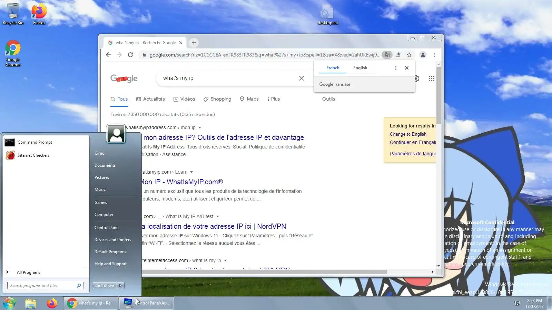
Task: Open Windows Explorer from taskbar
Action: pos(30,303)
